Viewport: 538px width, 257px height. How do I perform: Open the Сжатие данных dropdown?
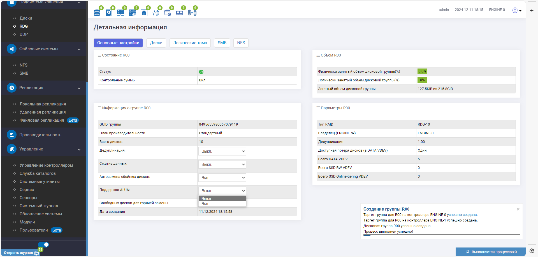coord(222,164)
